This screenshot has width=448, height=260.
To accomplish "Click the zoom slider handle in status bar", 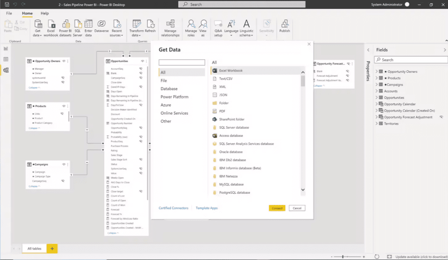I will [343, 257].
